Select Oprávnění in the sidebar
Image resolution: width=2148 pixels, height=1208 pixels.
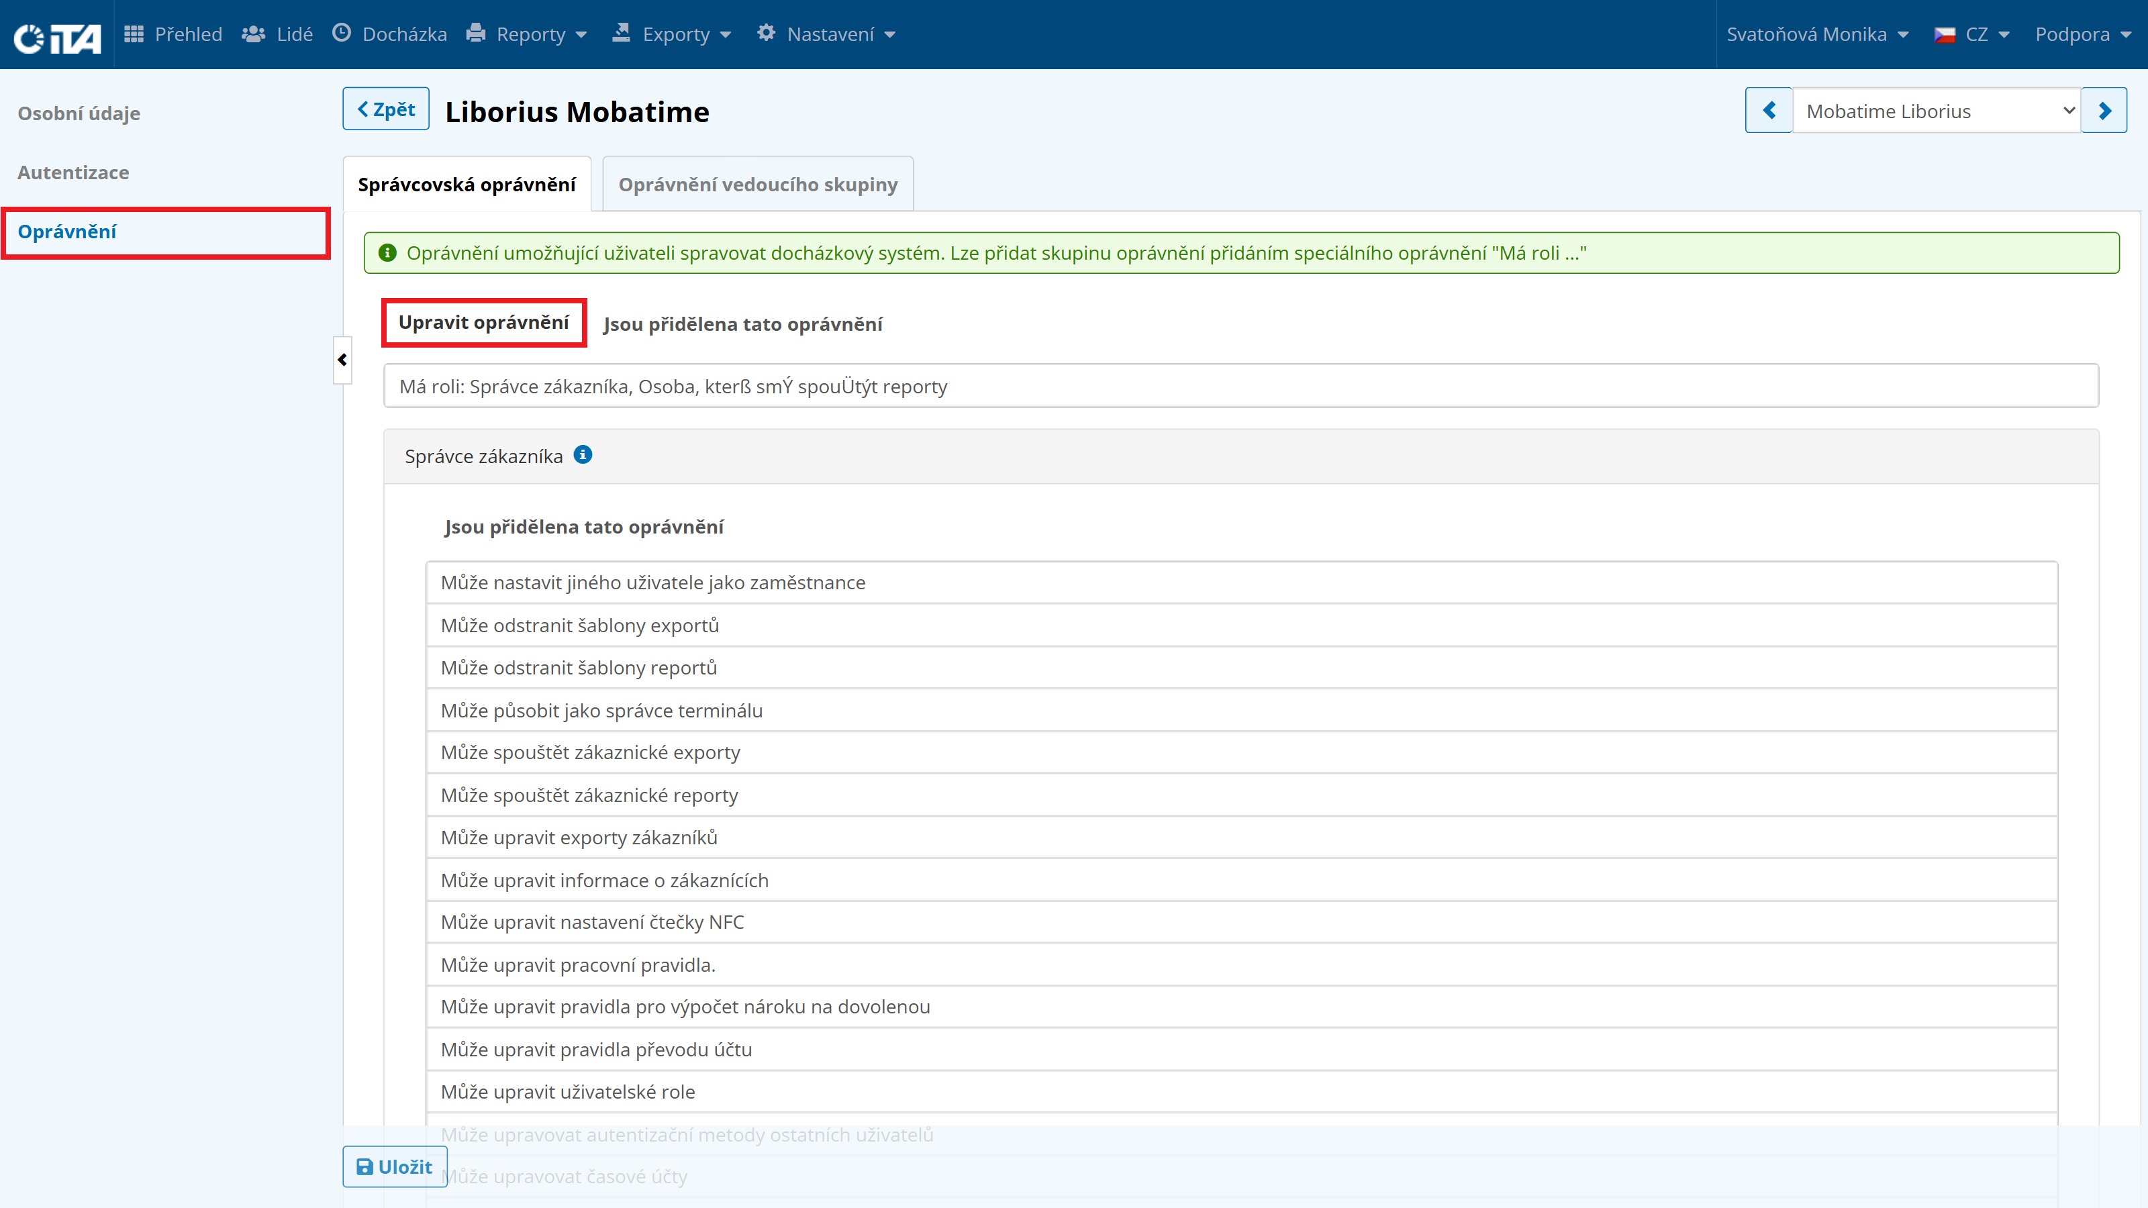click(x=166, y=233)
